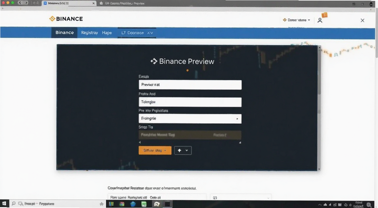Select the Binance tab in the blue navbar
The width and height of the screenshot is (378, 208).
64,33
